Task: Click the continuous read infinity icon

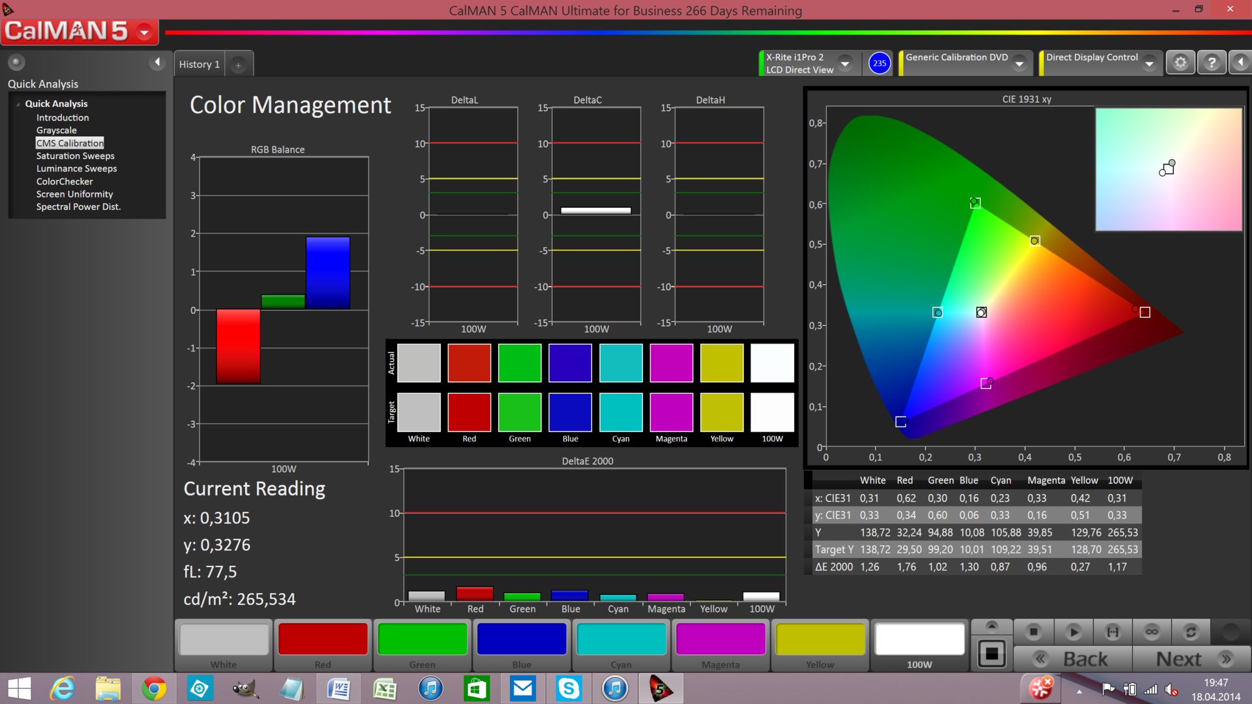Action: coord(1152,632)
